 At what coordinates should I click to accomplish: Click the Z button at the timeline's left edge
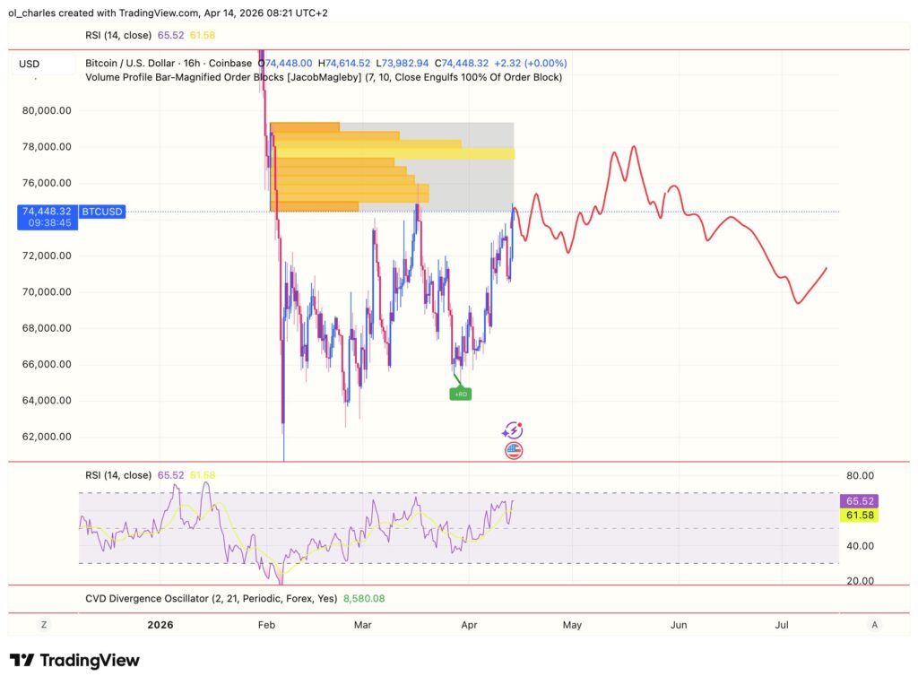point(43,624)
